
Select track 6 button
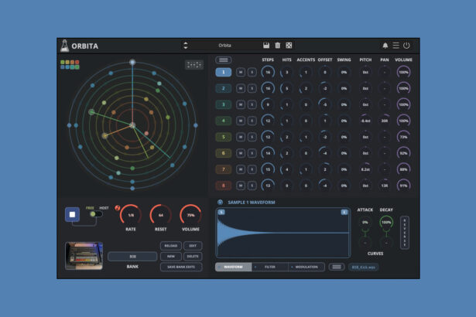click(224, 153)
